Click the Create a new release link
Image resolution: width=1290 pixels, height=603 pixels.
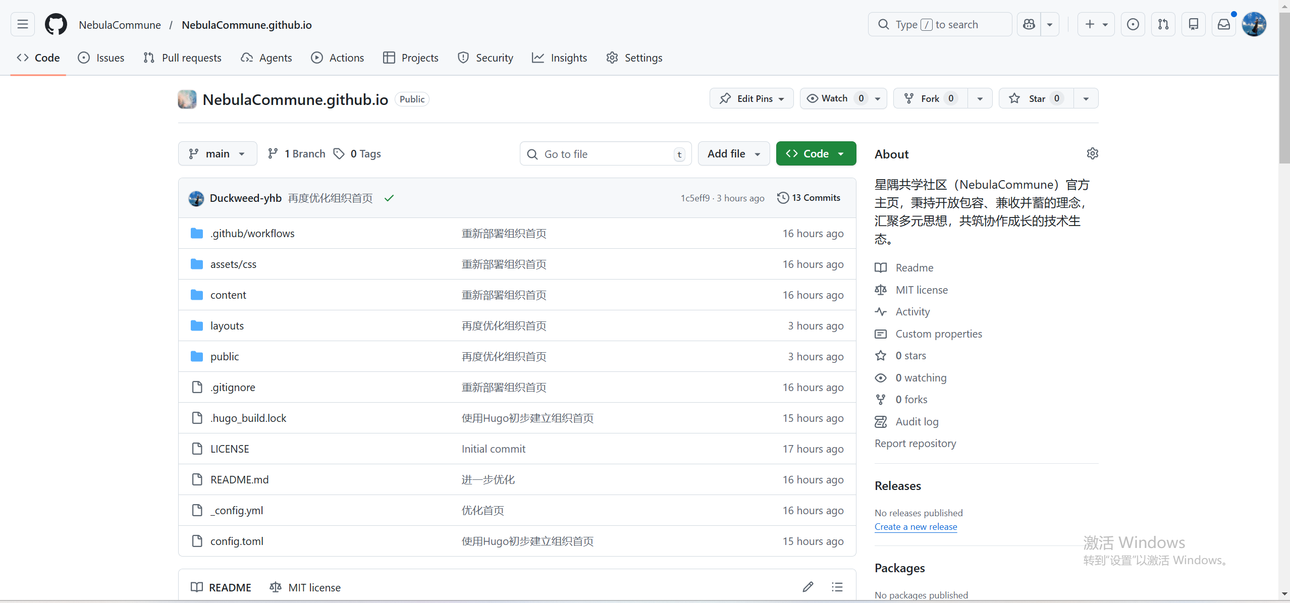(916, 527)
